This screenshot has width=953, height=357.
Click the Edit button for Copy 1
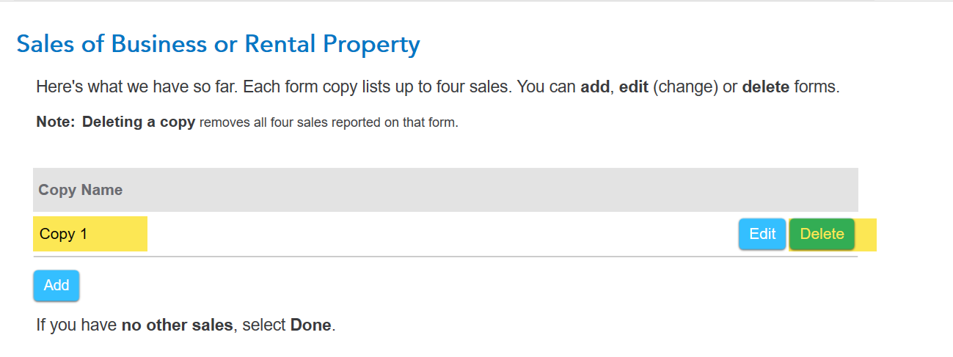coord(762,234)
